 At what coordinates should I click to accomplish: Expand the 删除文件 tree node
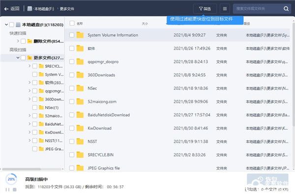click(x=18, y=41)
